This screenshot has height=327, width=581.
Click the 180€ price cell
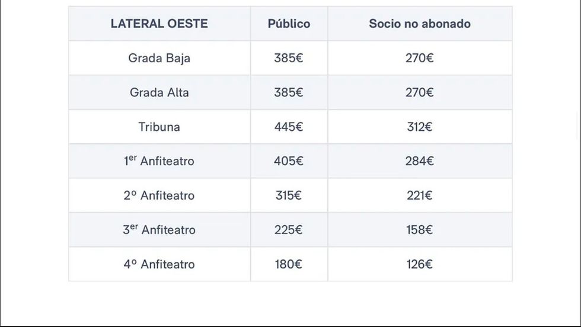(289, 264)
